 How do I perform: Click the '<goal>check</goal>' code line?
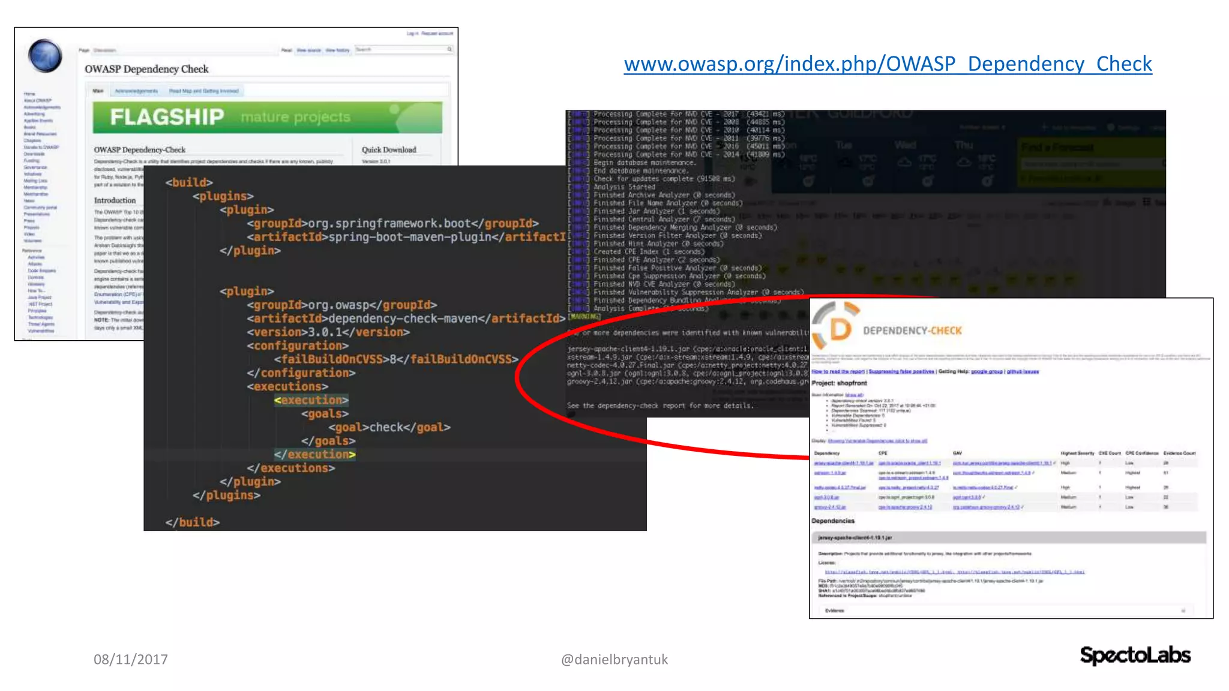pyautogui.click(x=389, y=428)
